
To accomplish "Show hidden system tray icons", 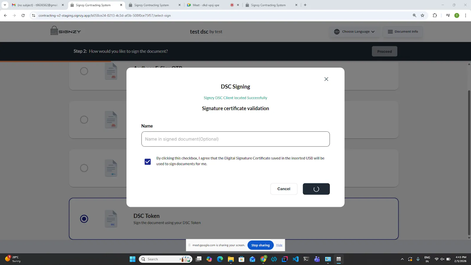I will click(402, 259).
